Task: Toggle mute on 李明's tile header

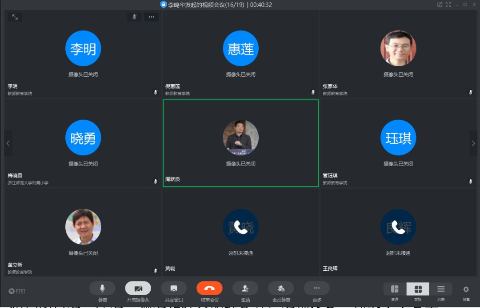Action: click(x=134, y=17)
